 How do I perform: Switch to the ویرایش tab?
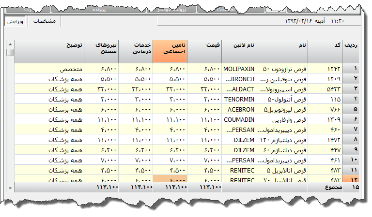(15, 22)
